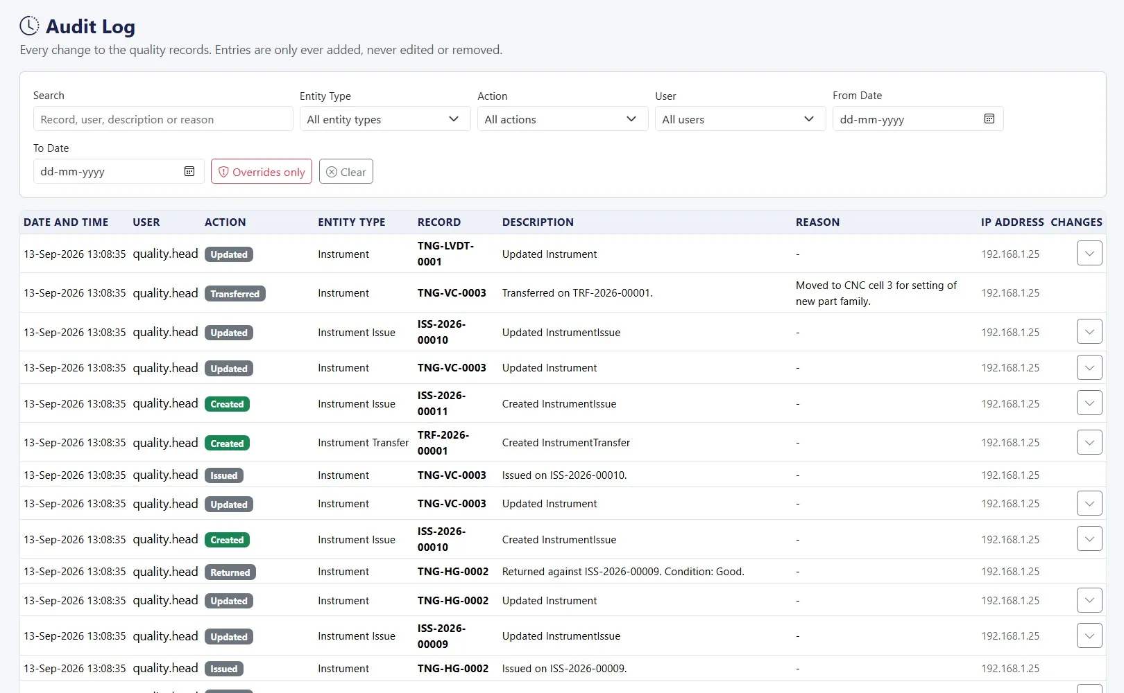
Task: Click the IP ADDRESS column header
Action: (1012, 222)
